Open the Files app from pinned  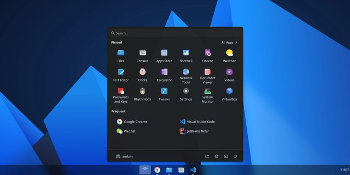tap(121, 56)
